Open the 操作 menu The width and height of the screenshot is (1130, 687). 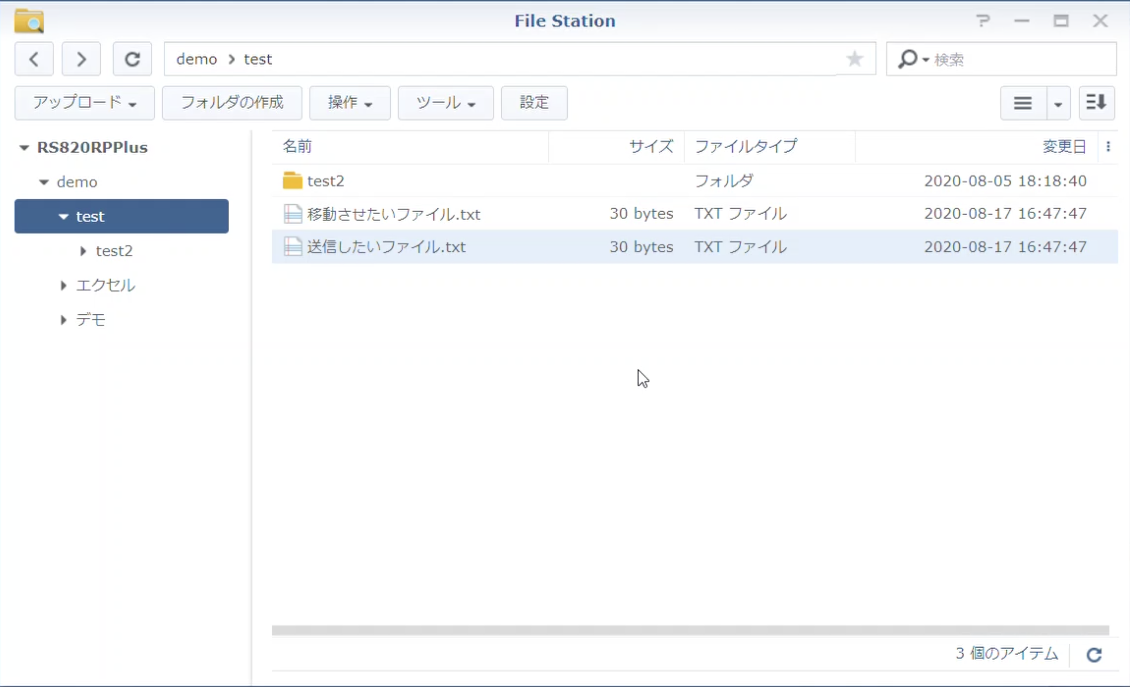pyautogui.click(x=350, y=103)
